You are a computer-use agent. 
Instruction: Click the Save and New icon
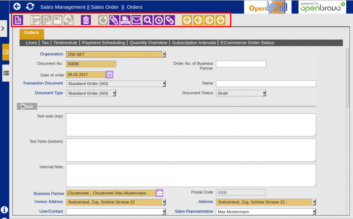point(47,20)
